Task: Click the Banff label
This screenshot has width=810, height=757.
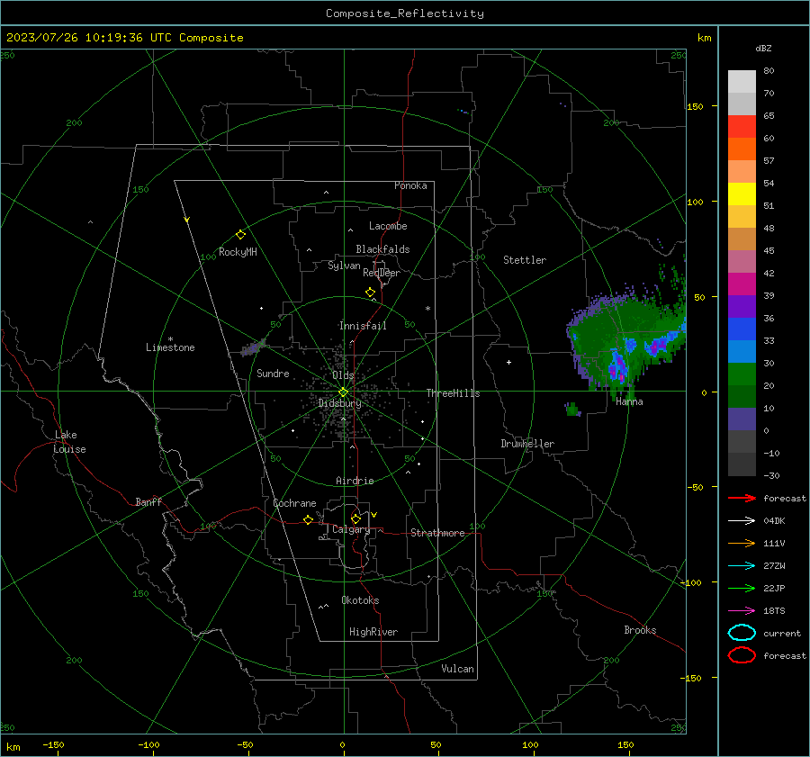Action: (148, 502)
